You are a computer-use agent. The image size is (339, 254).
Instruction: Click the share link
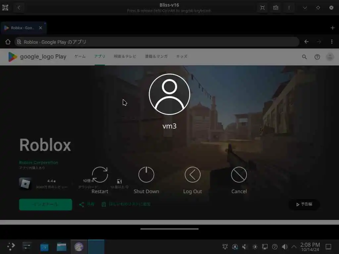tap(87, 204)
